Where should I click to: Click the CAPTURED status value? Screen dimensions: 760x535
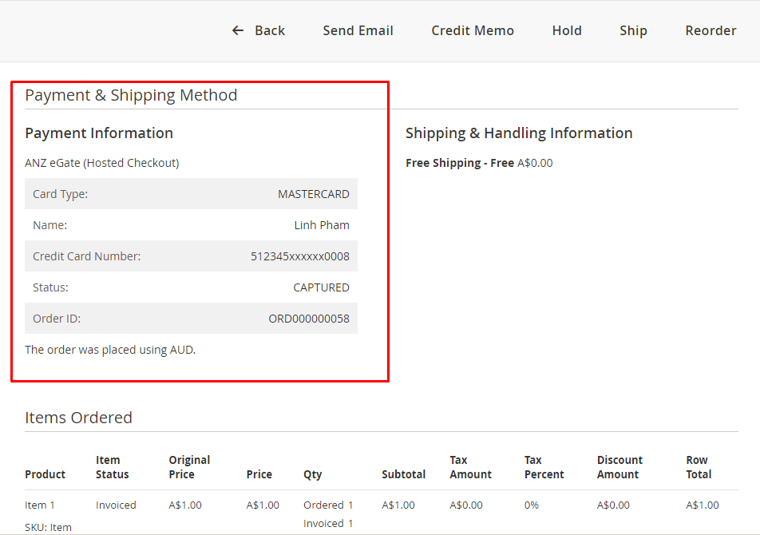coord(321,287)
